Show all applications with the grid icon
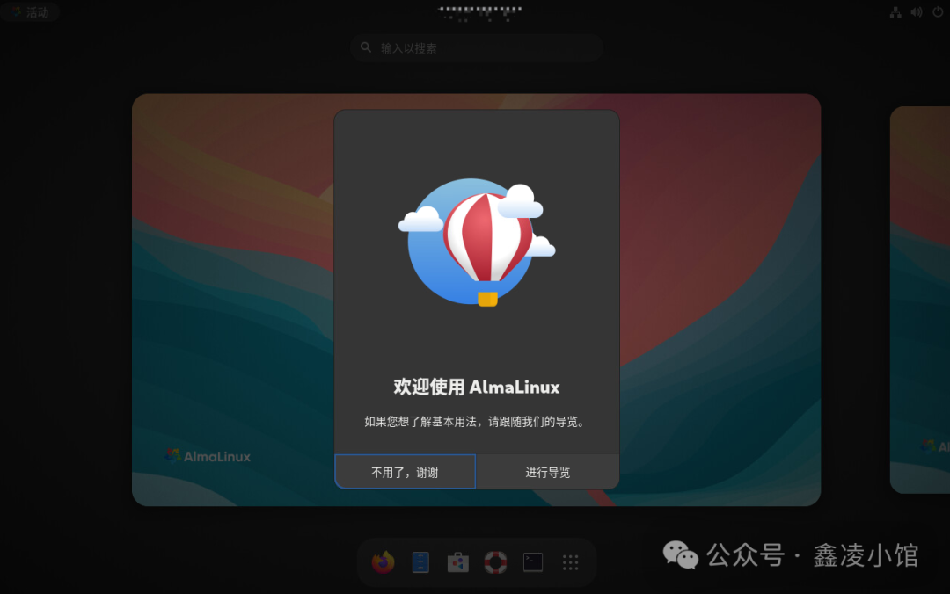Screen dimensions: 950x594 point(570,562)
